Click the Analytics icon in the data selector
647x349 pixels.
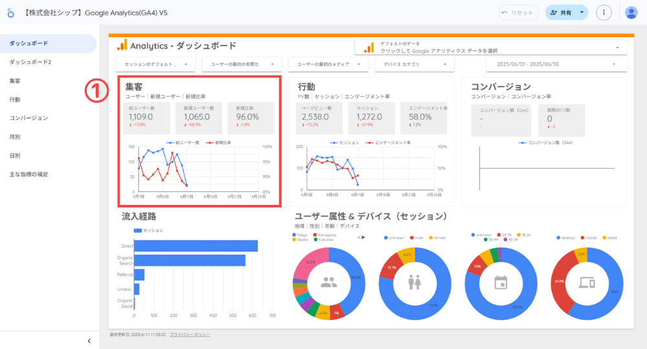369,48
